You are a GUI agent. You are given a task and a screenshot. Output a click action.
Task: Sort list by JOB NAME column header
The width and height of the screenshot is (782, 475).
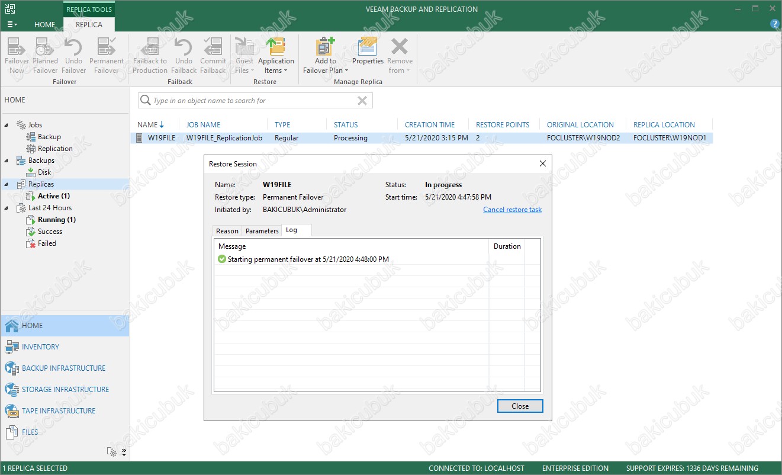click(x=203, y=125)
